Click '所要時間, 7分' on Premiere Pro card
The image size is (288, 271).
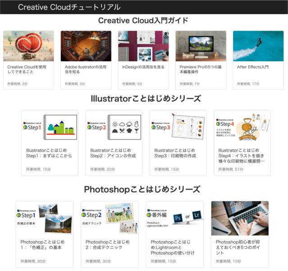[x=190, y=84]
